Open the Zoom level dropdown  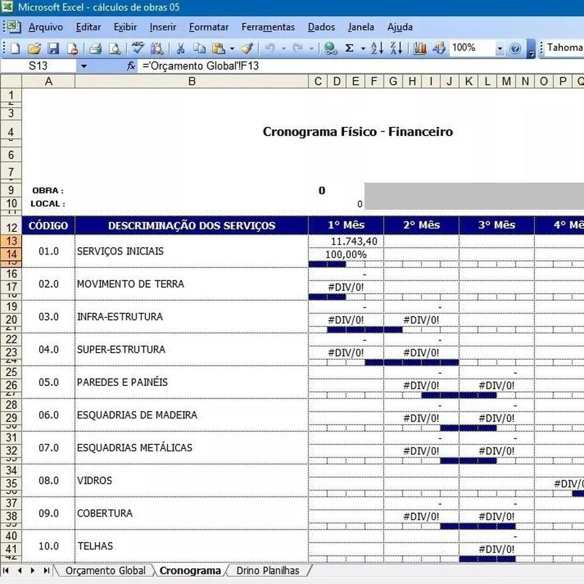pos(499,48)
